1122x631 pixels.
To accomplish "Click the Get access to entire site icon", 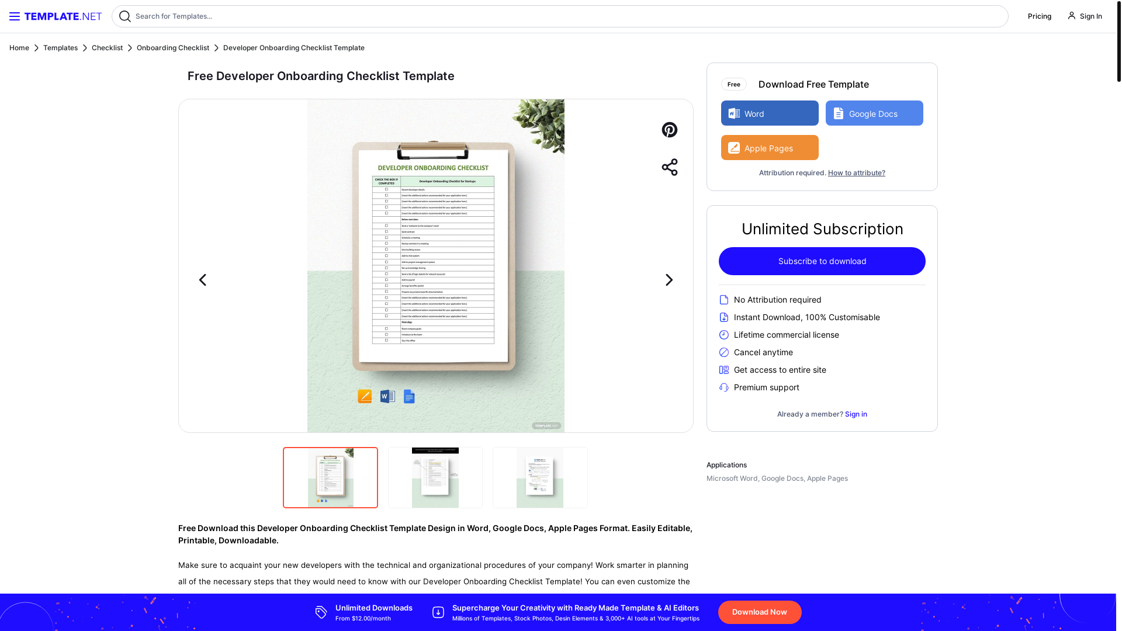I will 724,370.
